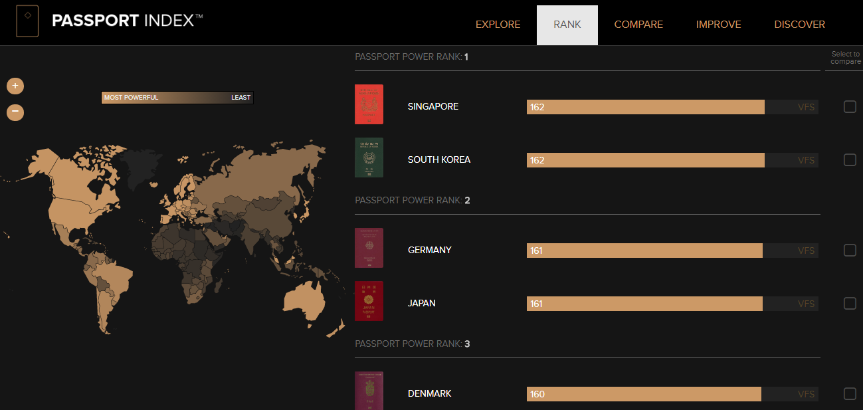863x410 pixels.
Task: Check the Germany compare checkbox
Action: pyautogui.click(x=850, y=250)
